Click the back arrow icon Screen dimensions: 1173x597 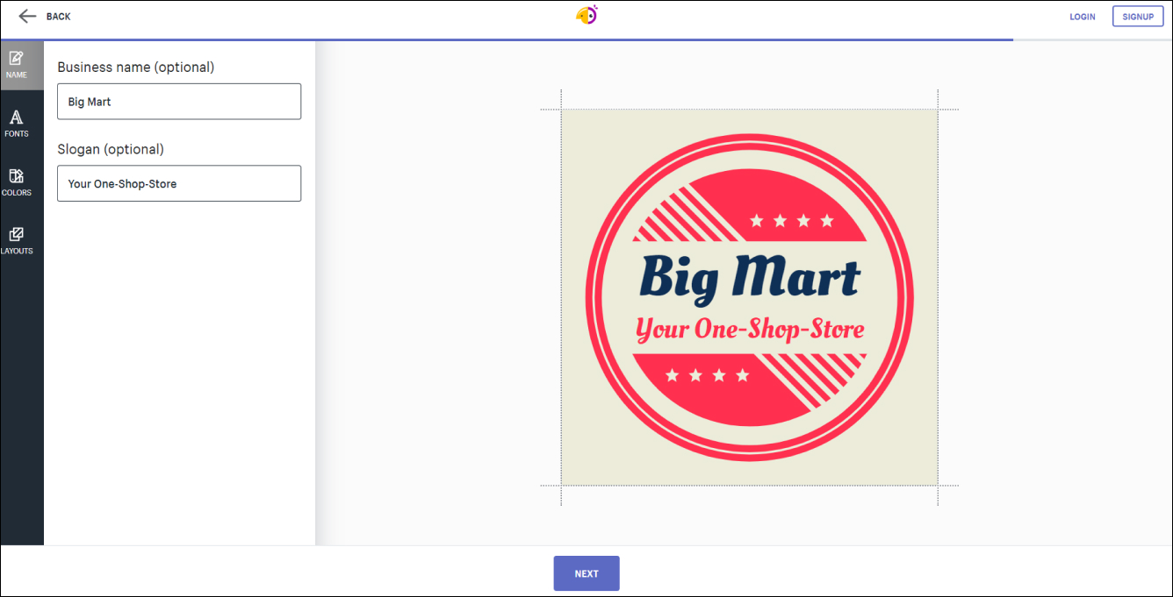27,16
